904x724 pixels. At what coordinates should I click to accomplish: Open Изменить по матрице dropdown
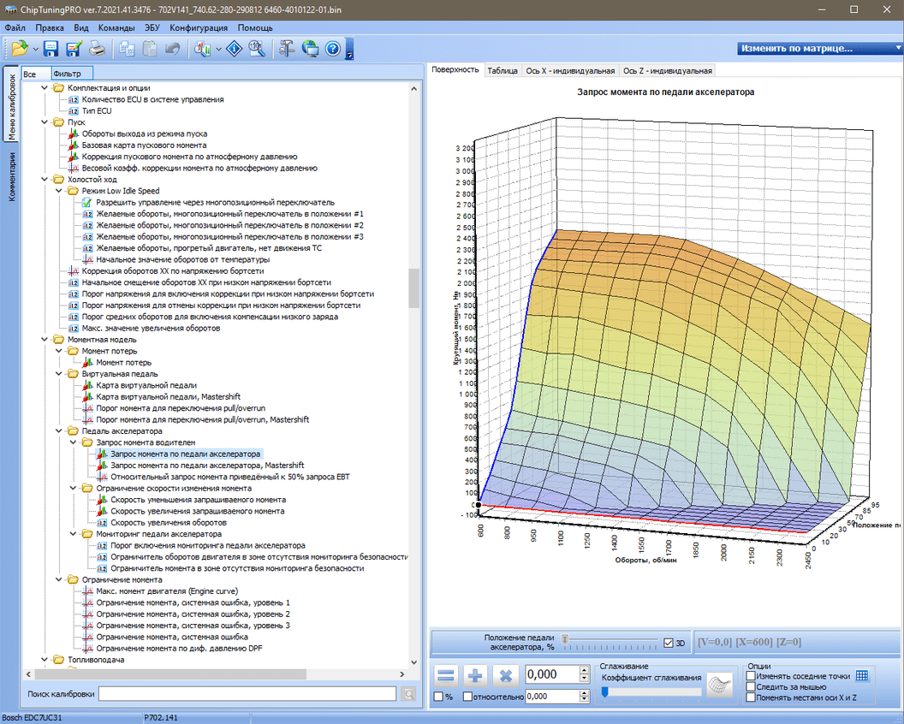pos(820,49)
